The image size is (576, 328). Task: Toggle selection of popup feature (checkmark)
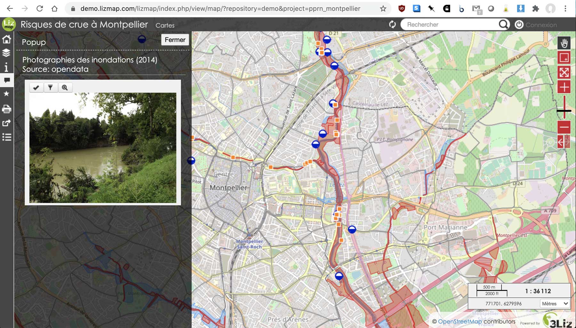pyautogui.click(x=36, y=87)
